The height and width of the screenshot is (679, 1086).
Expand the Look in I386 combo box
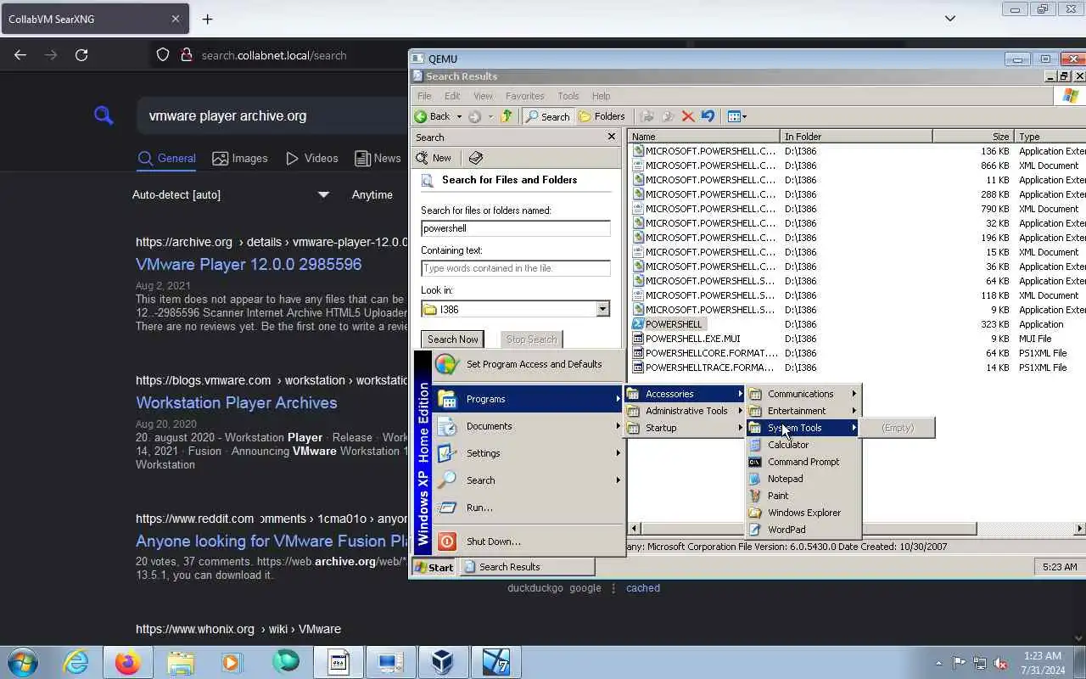[x=602, y=309]
